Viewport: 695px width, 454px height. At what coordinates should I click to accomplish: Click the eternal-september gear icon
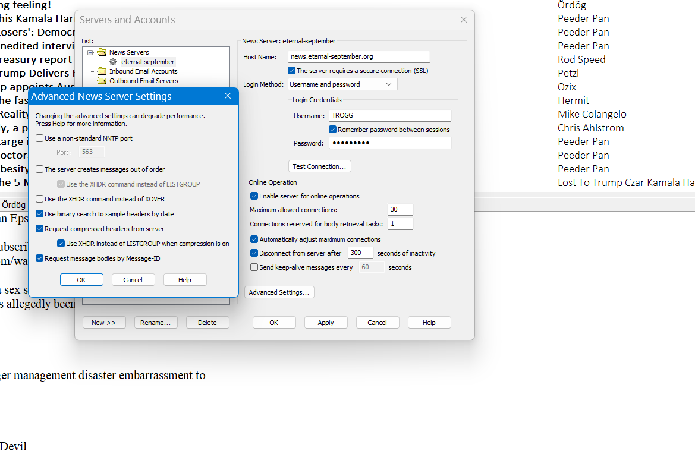coord(113,62)
